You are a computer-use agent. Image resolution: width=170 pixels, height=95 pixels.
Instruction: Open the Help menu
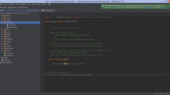(x=49, y=4)
